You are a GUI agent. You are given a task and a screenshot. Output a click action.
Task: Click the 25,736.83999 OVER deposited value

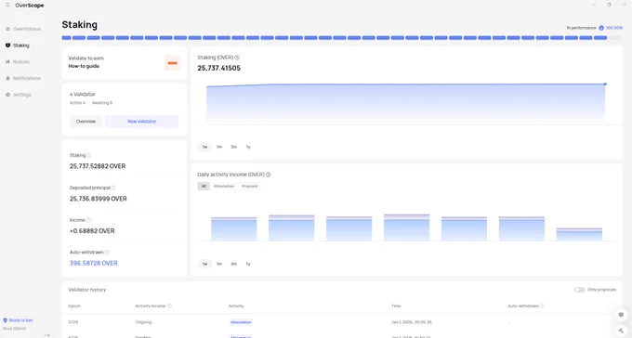(98, 199)
